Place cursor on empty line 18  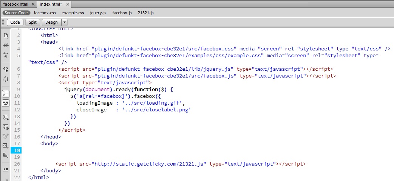click(x=208, y=150)
